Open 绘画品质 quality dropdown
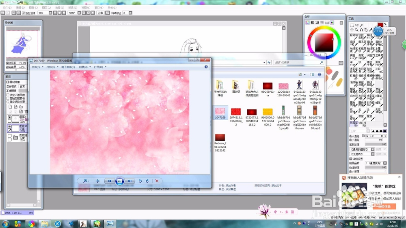Image resolution: width=406 pixels, height=228 pixels. pyautogui.click(x=385, y=163)
